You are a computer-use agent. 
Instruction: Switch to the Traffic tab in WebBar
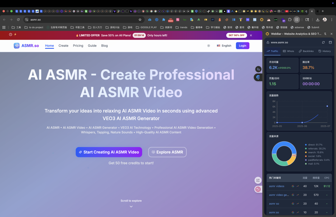pyautogui.click(x=272, y=51)
